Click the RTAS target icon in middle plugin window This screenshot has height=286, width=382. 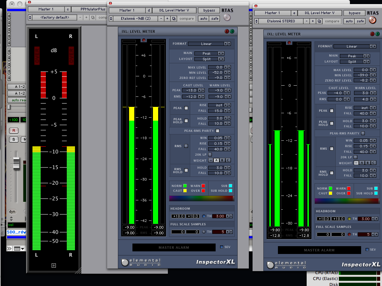227,18
